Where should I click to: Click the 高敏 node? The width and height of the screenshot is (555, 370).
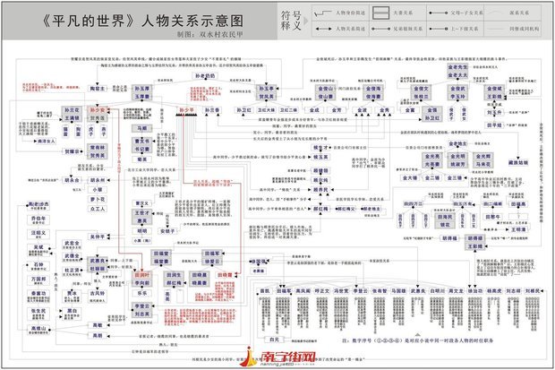pos(98,325)
